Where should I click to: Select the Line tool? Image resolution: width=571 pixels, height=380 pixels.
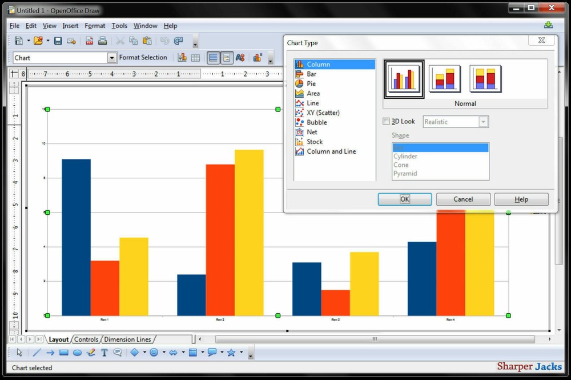coord(36,353)
